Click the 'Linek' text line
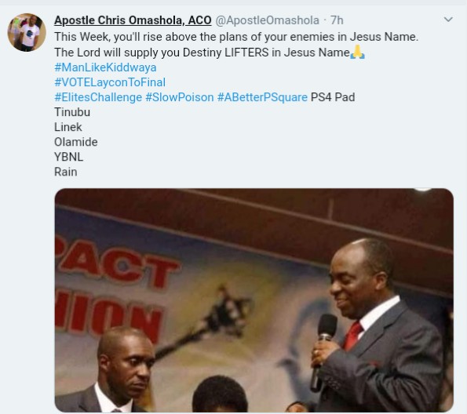 (x=68, y=127)
